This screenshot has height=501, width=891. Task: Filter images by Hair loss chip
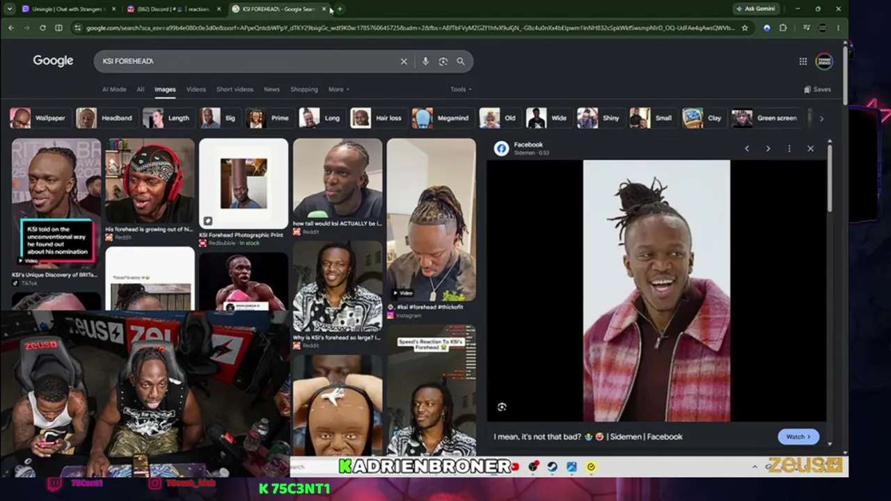377,118
